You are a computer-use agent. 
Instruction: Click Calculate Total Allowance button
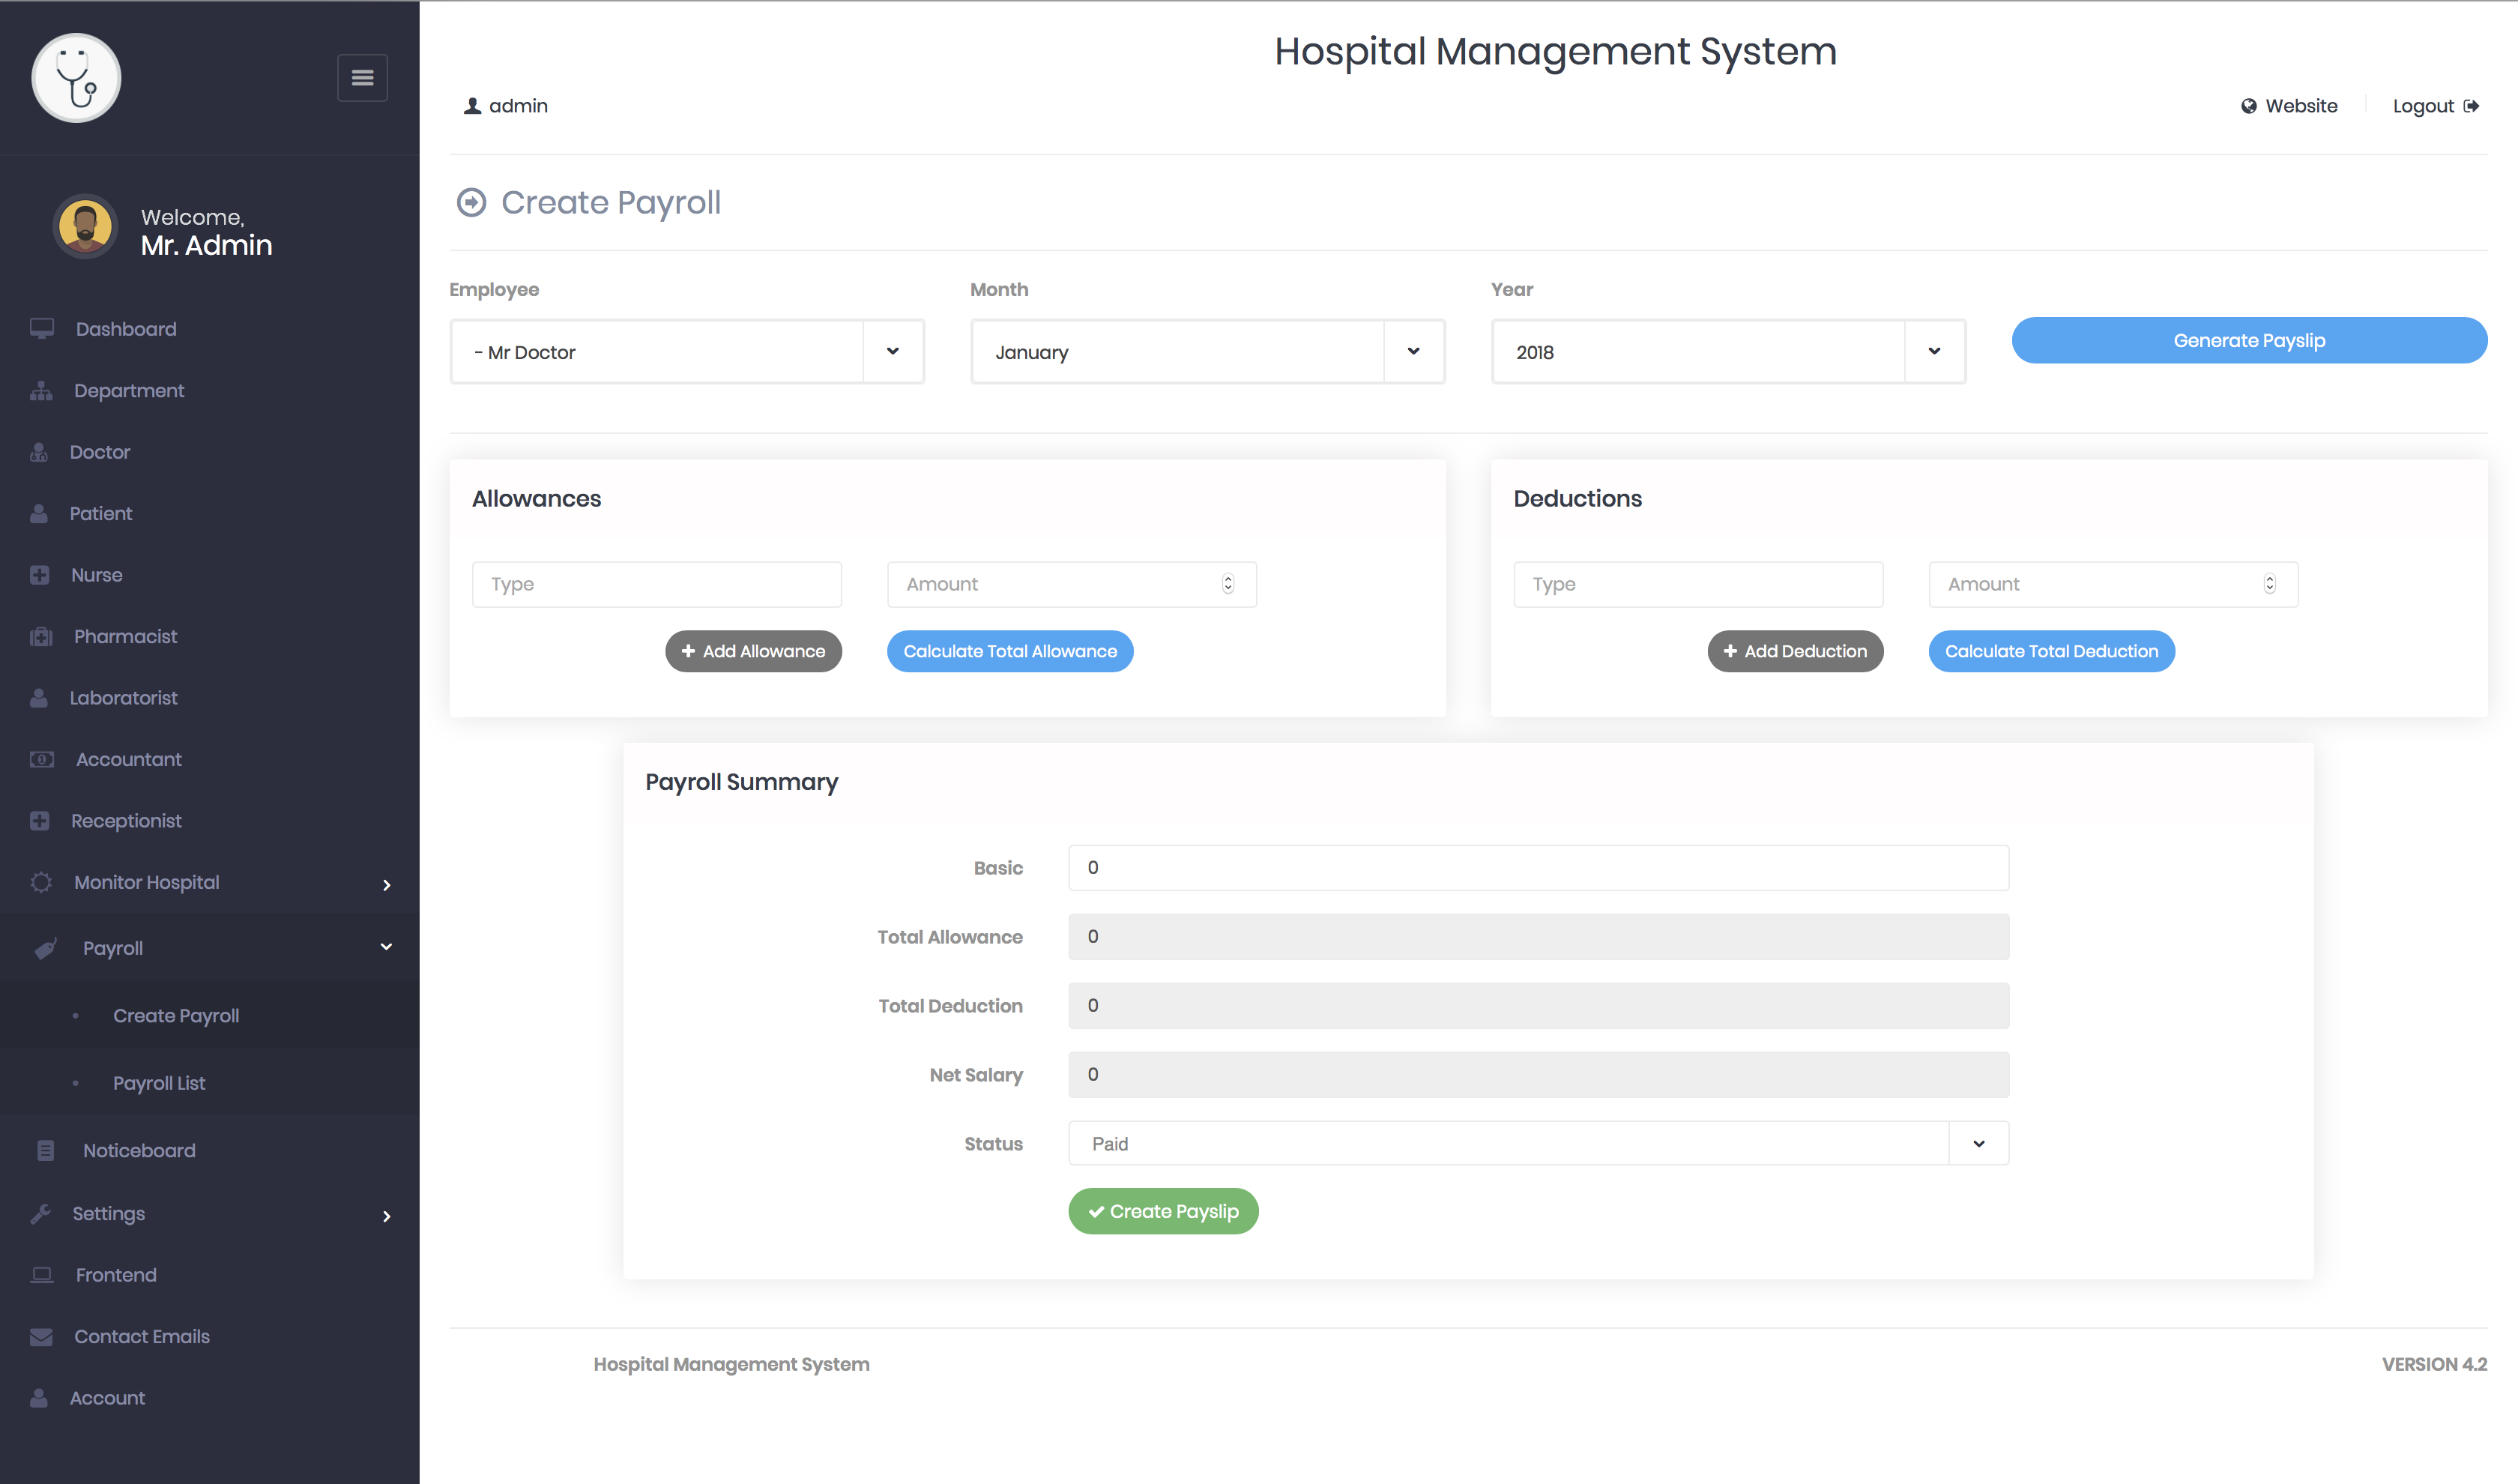(1011, 652)
